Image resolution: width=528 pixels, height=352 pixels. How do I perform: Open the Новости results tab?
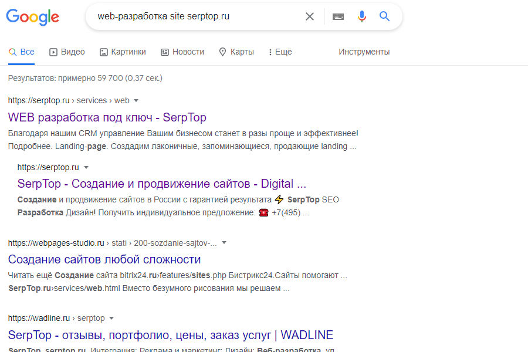pos(182,52)
